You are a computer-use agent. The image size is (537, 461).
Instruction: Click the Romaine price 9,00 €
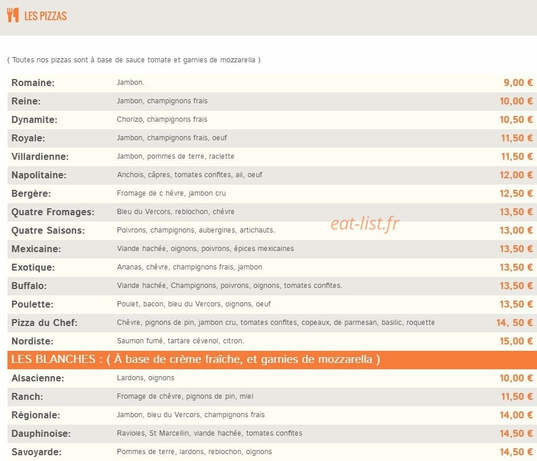518,83
